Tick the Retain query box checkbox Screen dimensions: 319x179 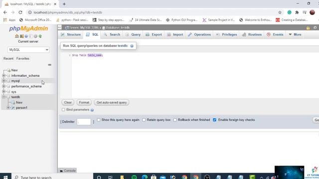pyautogui.click(x=144, y=120)
